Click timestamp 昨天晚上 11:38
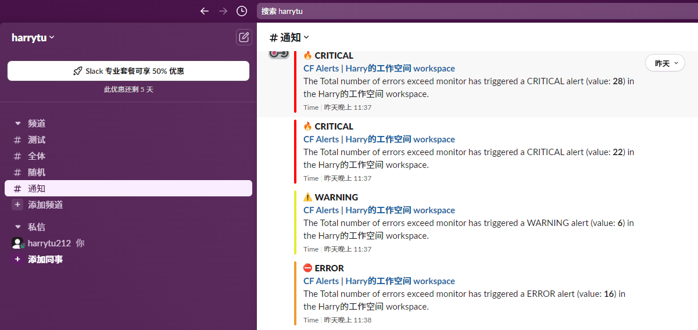The image size is (698, 330). point(348,320)
